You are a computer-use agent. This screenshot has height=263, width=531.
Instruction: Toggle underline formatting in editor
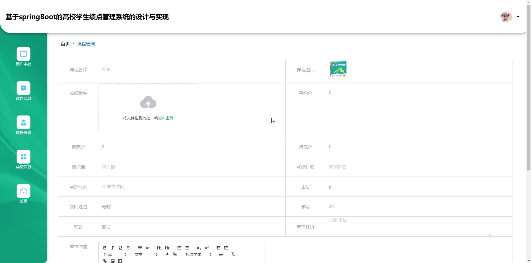[120, 248]
